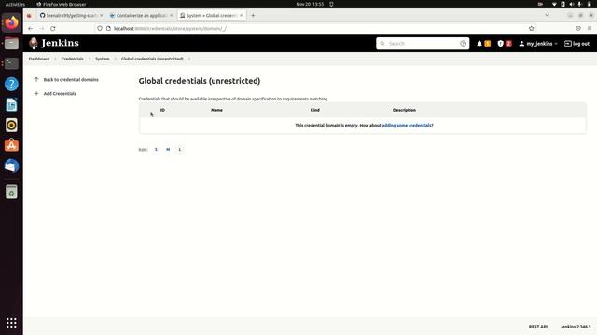Screen dimensions: 597x335
Task: Open the Activities overview
Action: pyautogui.click(x=15, y=4)
